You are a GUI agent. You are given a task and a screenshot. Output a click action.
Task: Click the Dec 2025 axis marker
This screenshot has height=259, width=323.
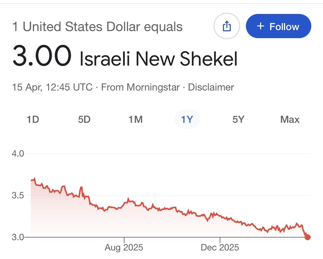coord(220,248)
